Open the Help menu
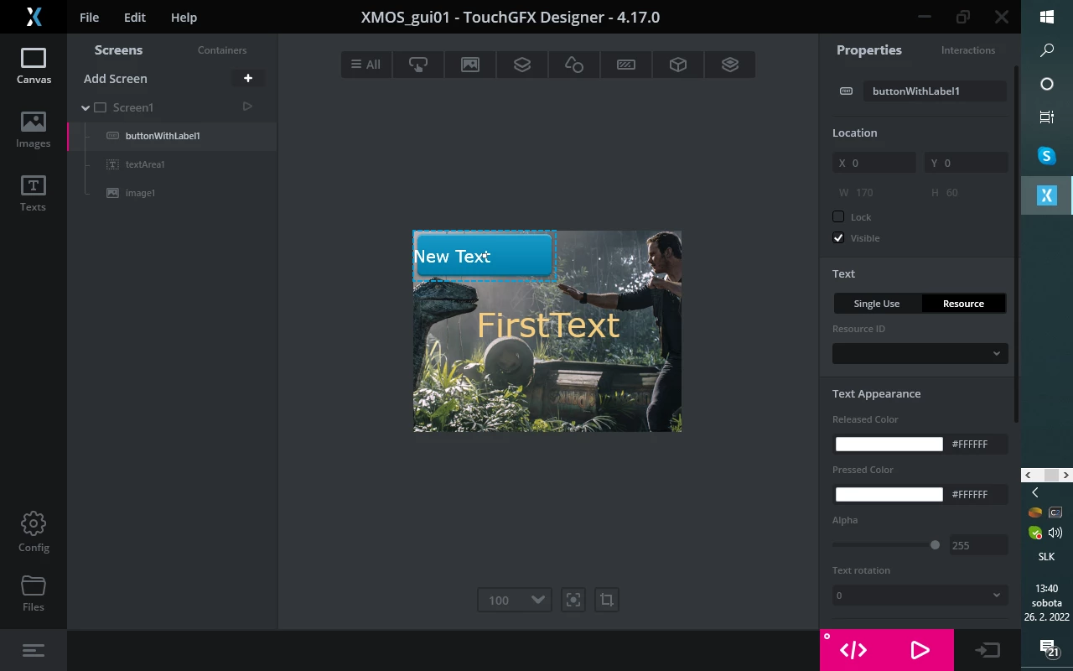 point(184,17)
